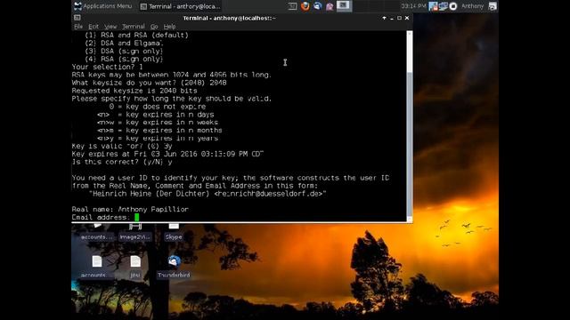Click 'What keysize do you want?' line
The height and width of the screenshot is (320, 570).
pyautogui.click(x=150, y=83)
